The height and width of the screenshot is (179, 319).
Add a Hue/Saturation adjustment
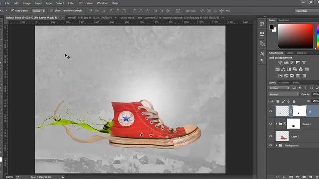click(x=277, y=69)
